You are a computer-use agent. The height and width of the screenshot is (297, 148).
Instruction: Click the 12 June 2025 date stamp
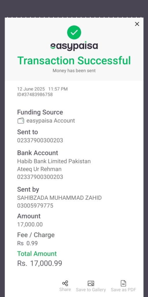pos(31,89)
